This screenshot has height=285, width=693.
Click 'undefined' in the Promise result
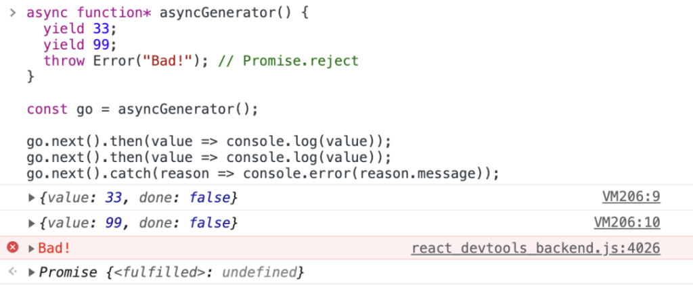pyautogui.click(x=259, y=273)
